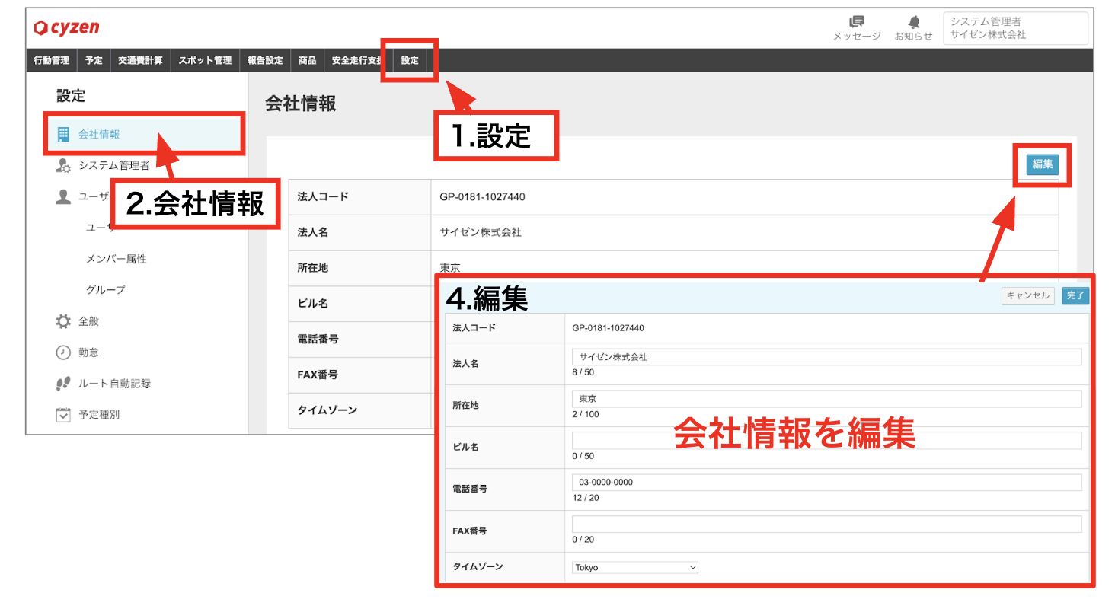Image resolution: width=1115 pixels, height=609 pixels.
Task: Open the 交通費計算 menu tab
Action: pyautogui.click(x=140, y=60)
